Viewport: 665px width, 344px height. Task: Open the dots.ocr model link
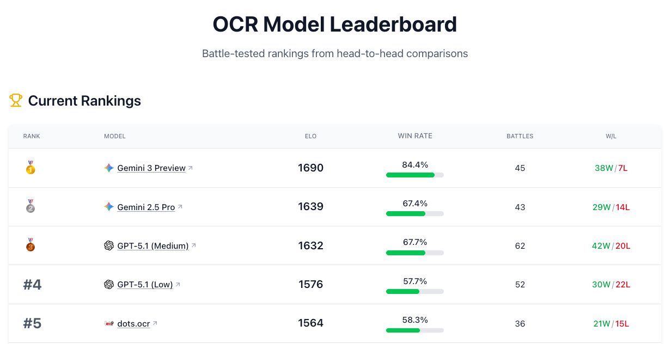click(133, 324)
